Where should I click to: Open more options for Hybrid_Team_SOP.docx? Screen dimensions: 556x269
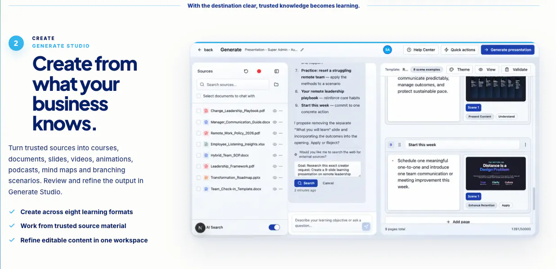click(281, 155)
